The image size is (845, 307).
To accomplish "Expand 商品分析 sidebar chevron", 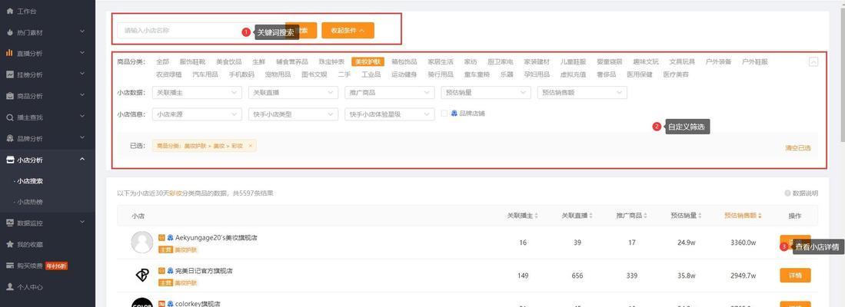I will (x=82, y=95).
